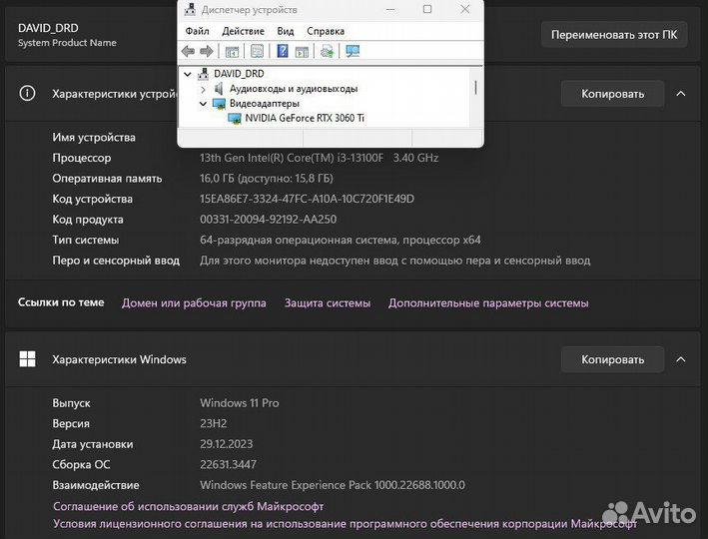
Task: Click the install date 29.12.2023
Action: 227,444
